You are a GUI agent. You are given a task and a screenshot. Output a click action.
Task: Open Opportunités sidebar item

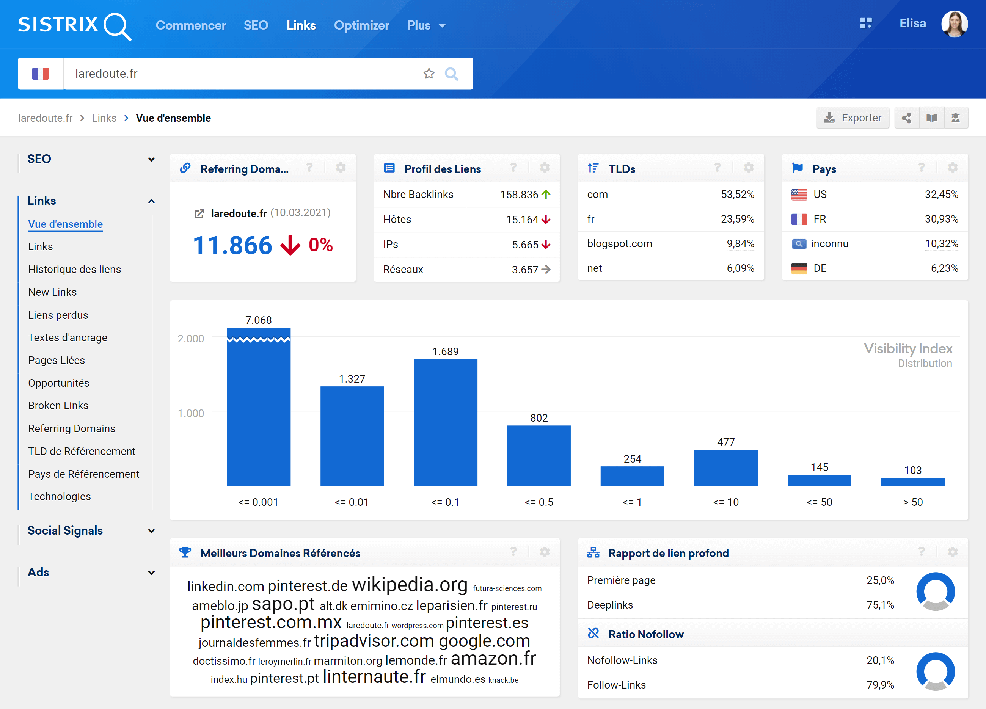59,383
